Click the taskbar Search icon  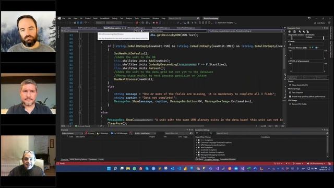[x=115, y=169]
